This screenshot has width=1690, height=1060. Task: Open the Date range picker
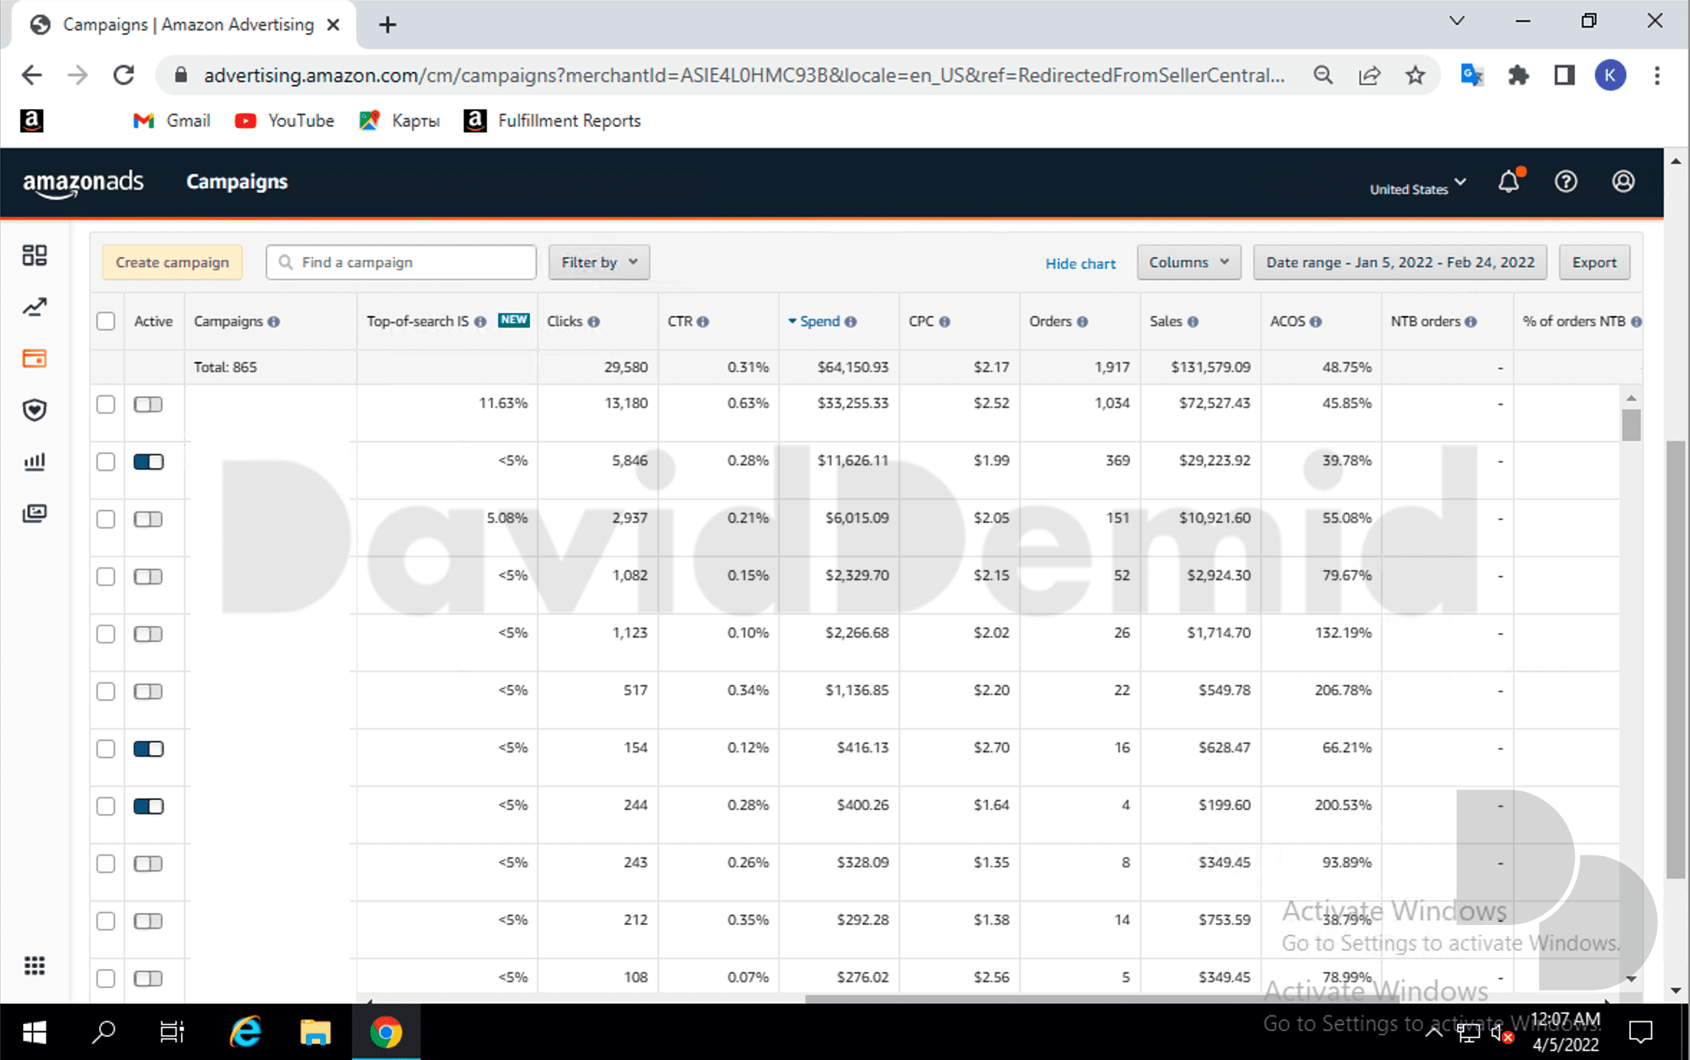(1400, 262)
